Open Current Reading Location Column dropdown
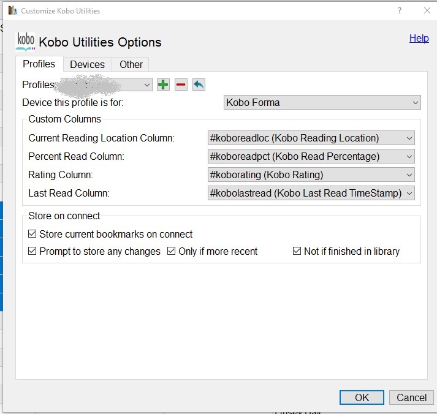Screen dimensions: 437x414 point(311,138)
